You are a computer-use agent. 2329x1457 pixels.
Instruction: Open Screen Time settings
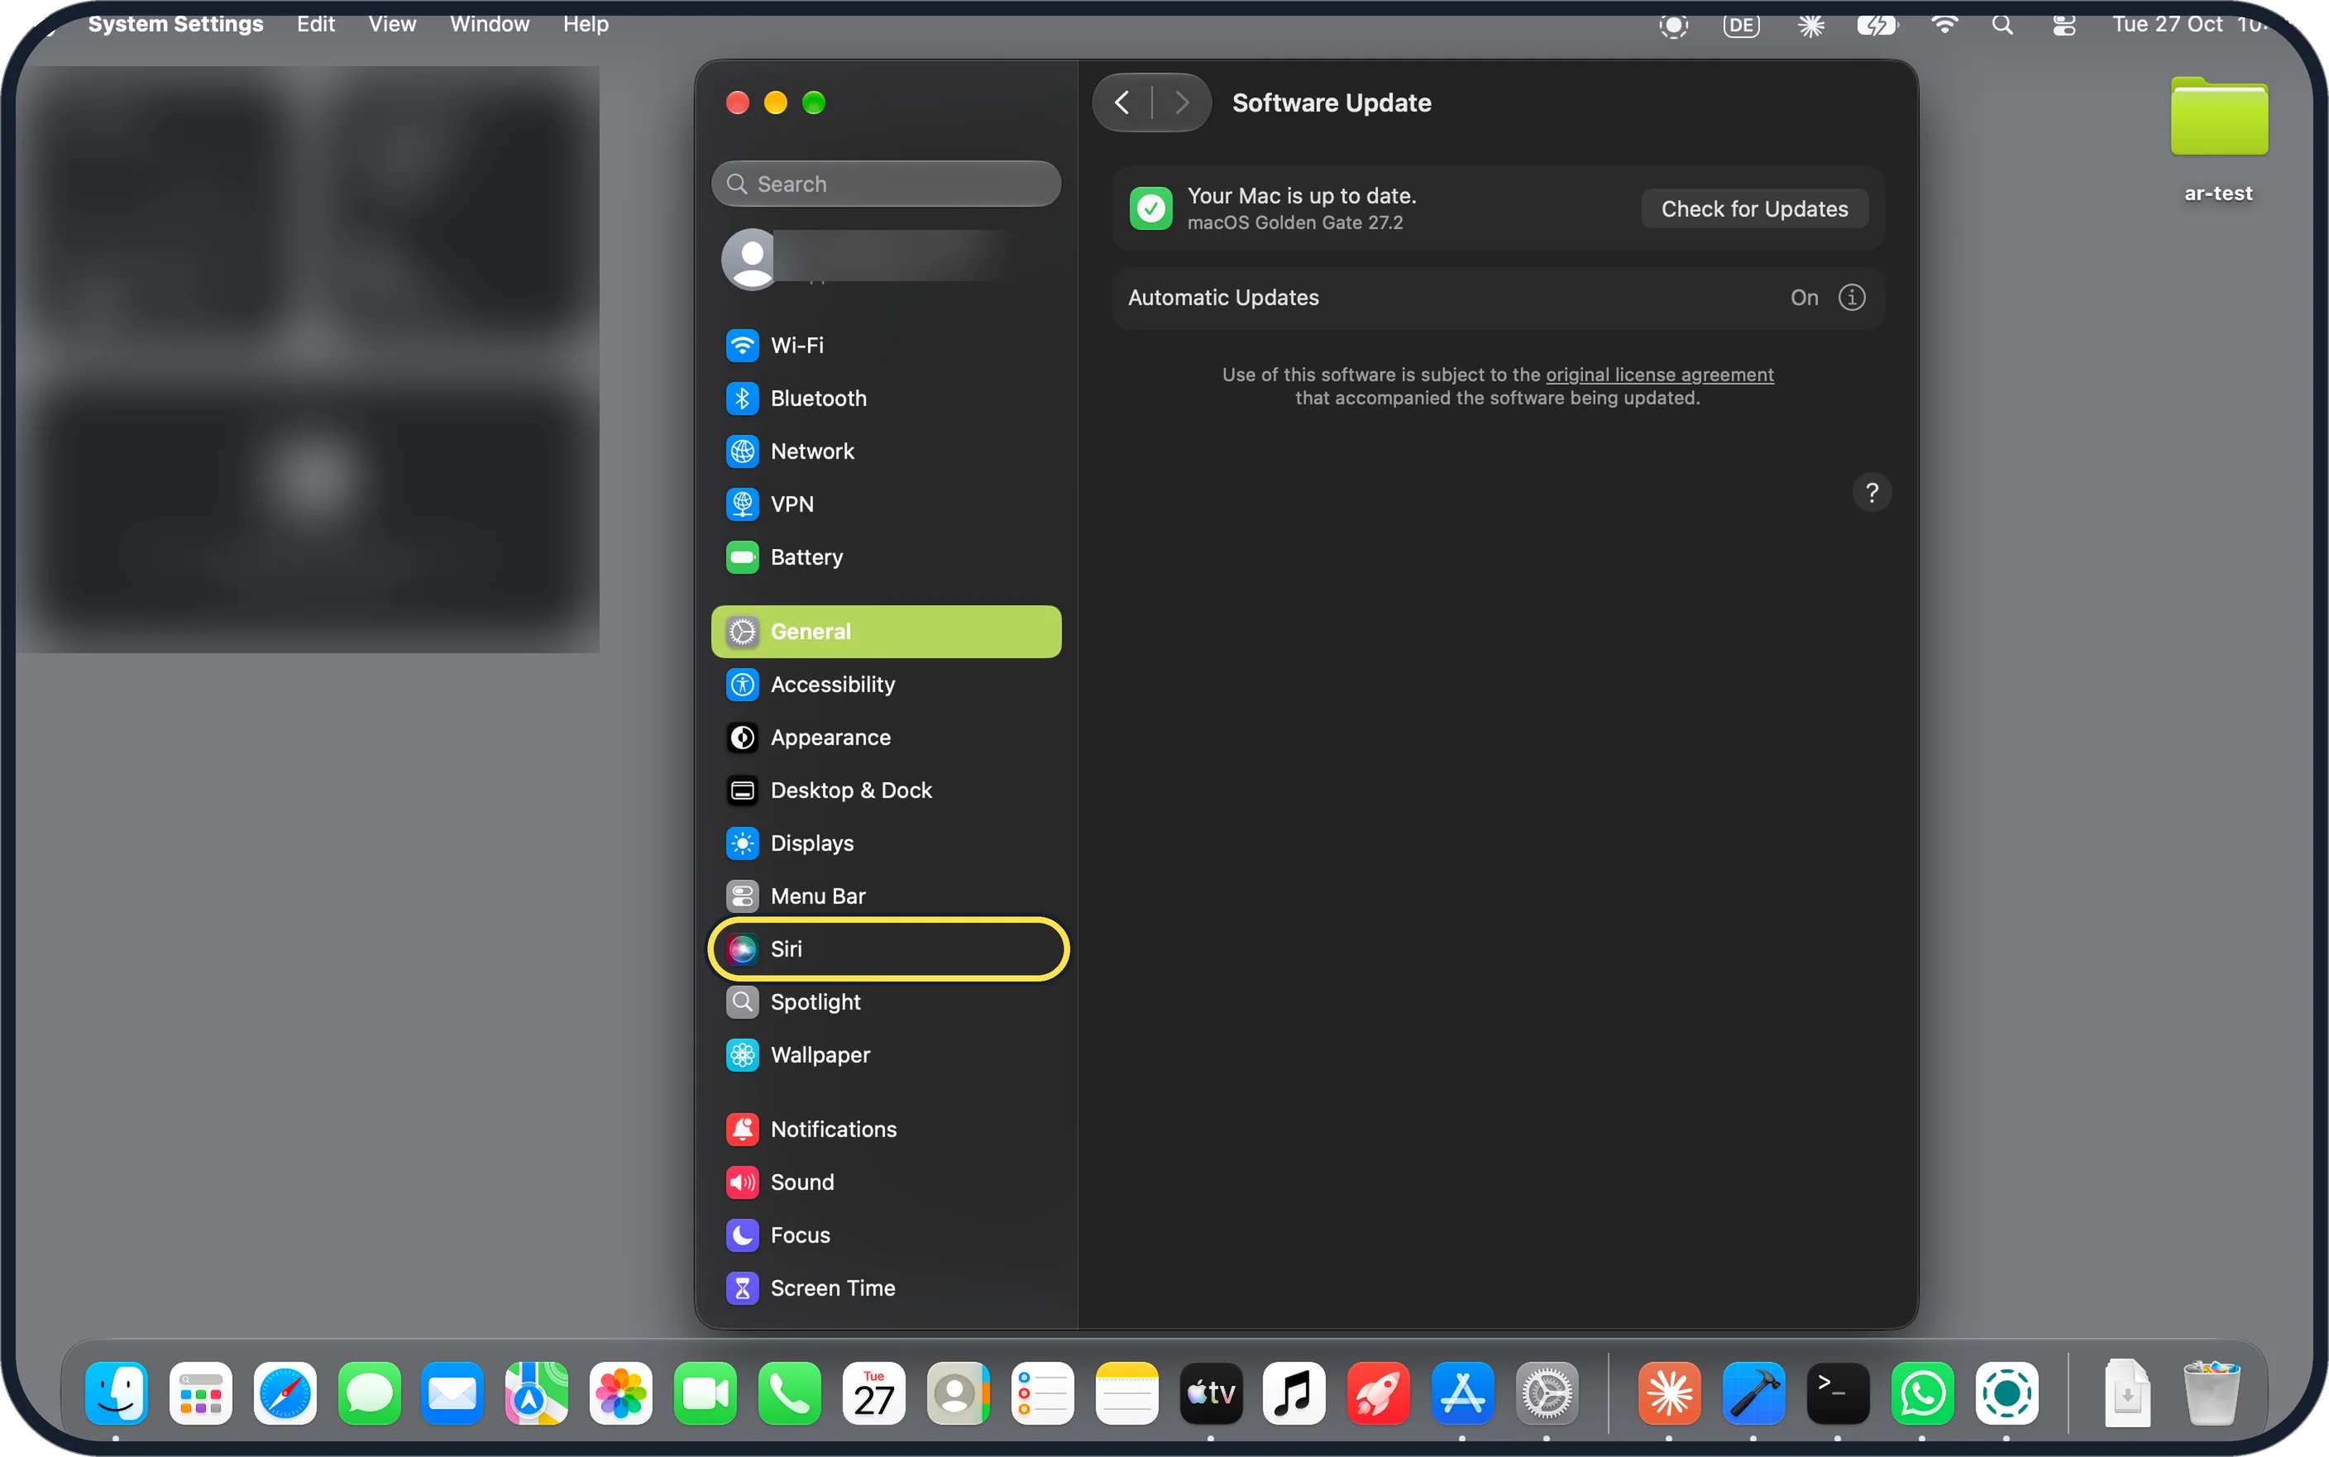click(886, 1288)
